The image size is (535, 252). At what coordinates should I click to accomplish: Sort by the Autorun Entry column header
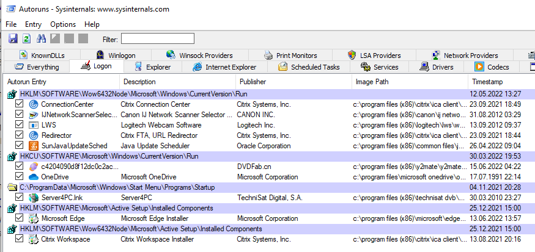click(x=62, y=82)
